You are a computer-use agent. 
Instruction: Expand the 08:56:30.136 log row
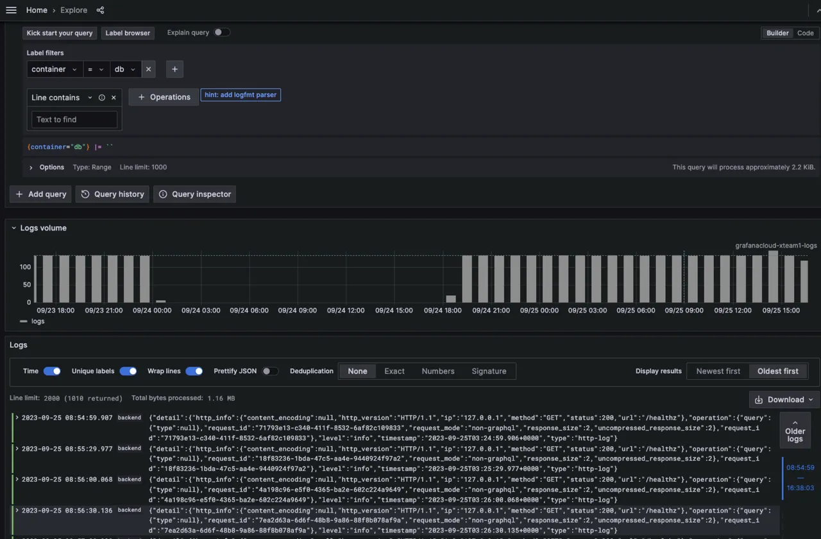[x=17, y=511]
